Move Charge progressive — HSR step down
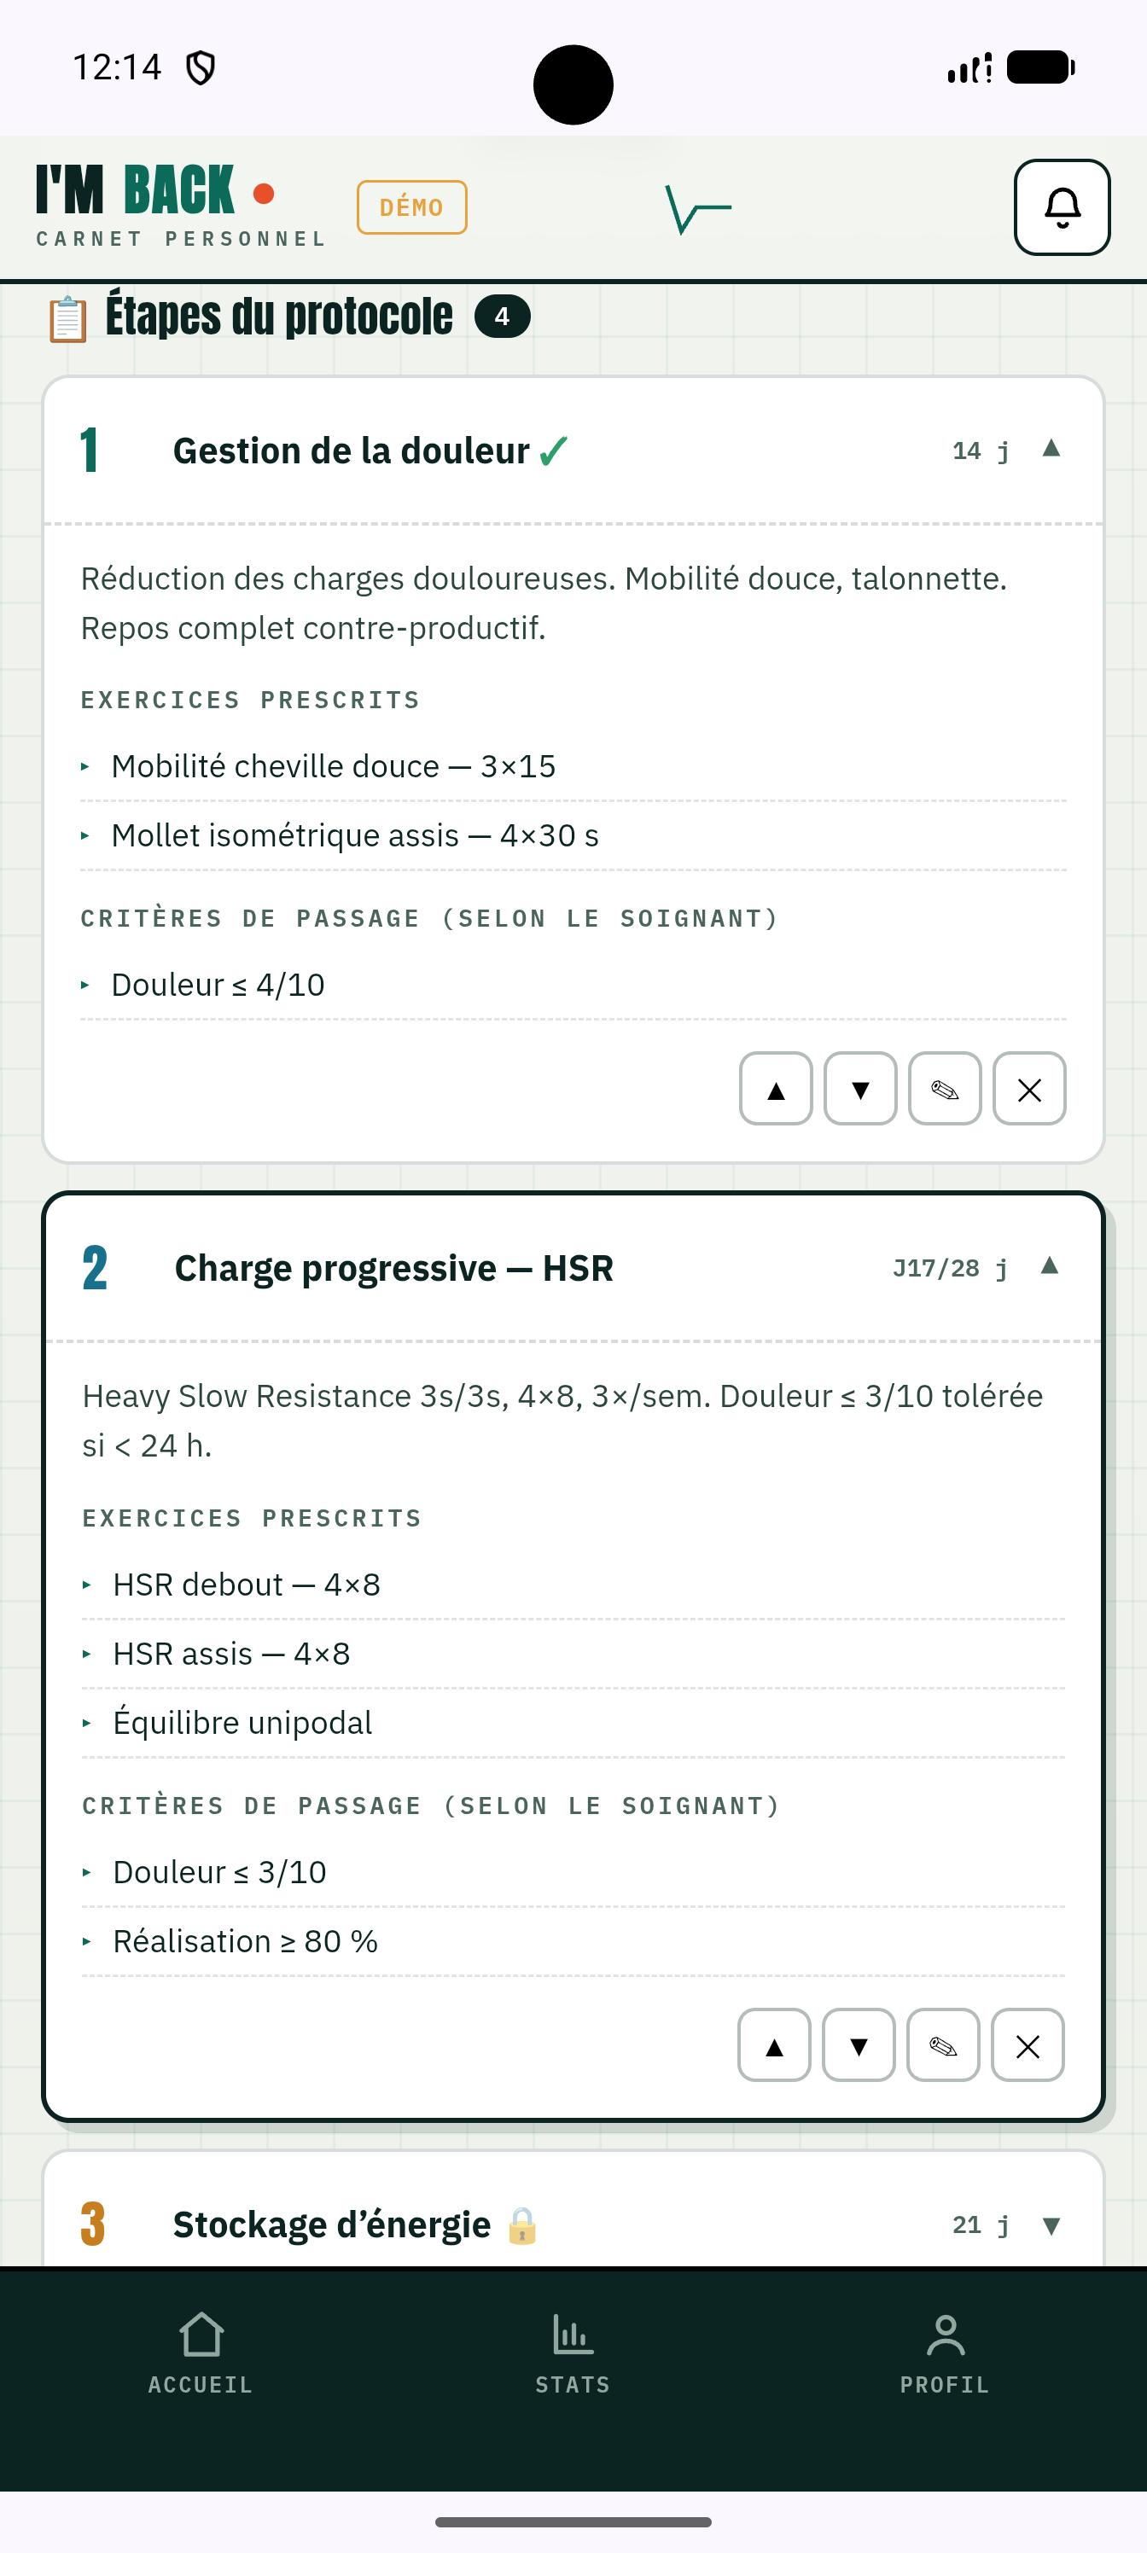Image resolution: width=1147 pixels, height=2553 pixels. pos(859,2044)
